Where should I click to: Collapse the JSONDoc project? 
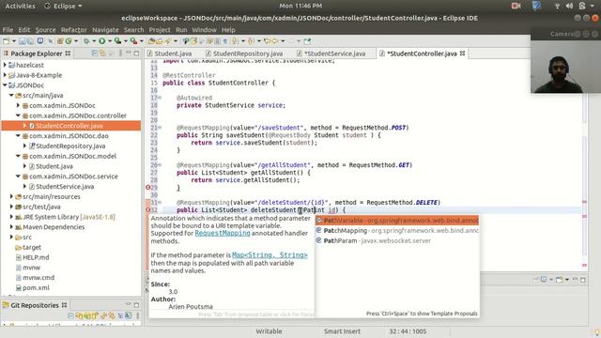point(5,85)
